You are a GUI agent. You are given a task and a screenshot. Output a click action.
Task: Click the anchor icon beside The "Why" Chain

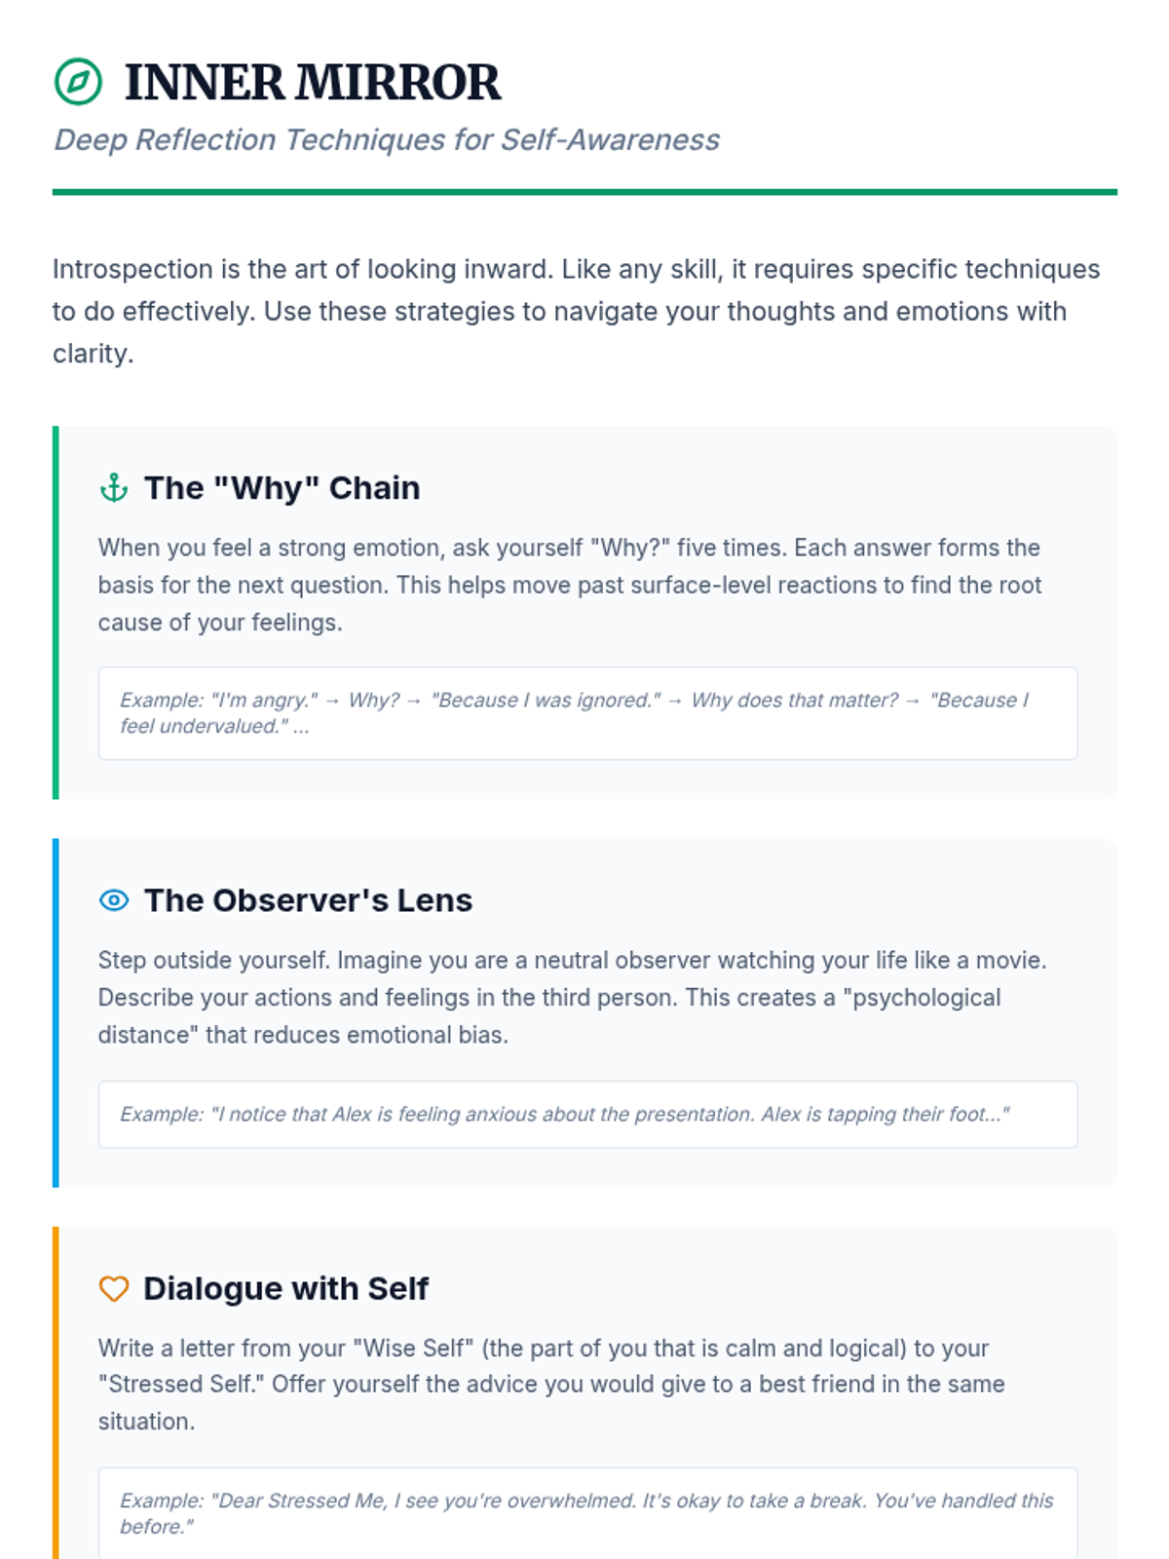click(x=114, y=487)
